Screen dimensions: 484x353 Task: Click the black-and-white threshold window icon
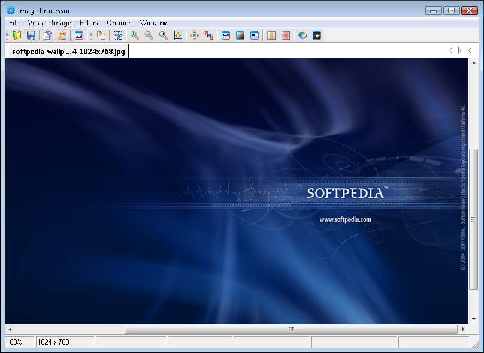pyautogui.click(x=255, y=35)
